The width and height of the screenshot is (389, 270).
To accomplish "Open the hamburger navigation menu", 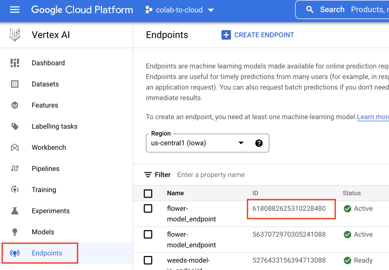I will 15,10.
